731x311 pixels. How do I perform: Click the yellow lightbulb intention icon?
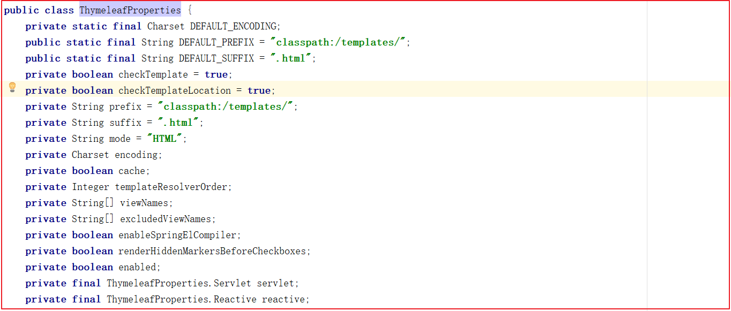[x=12, y=88]
